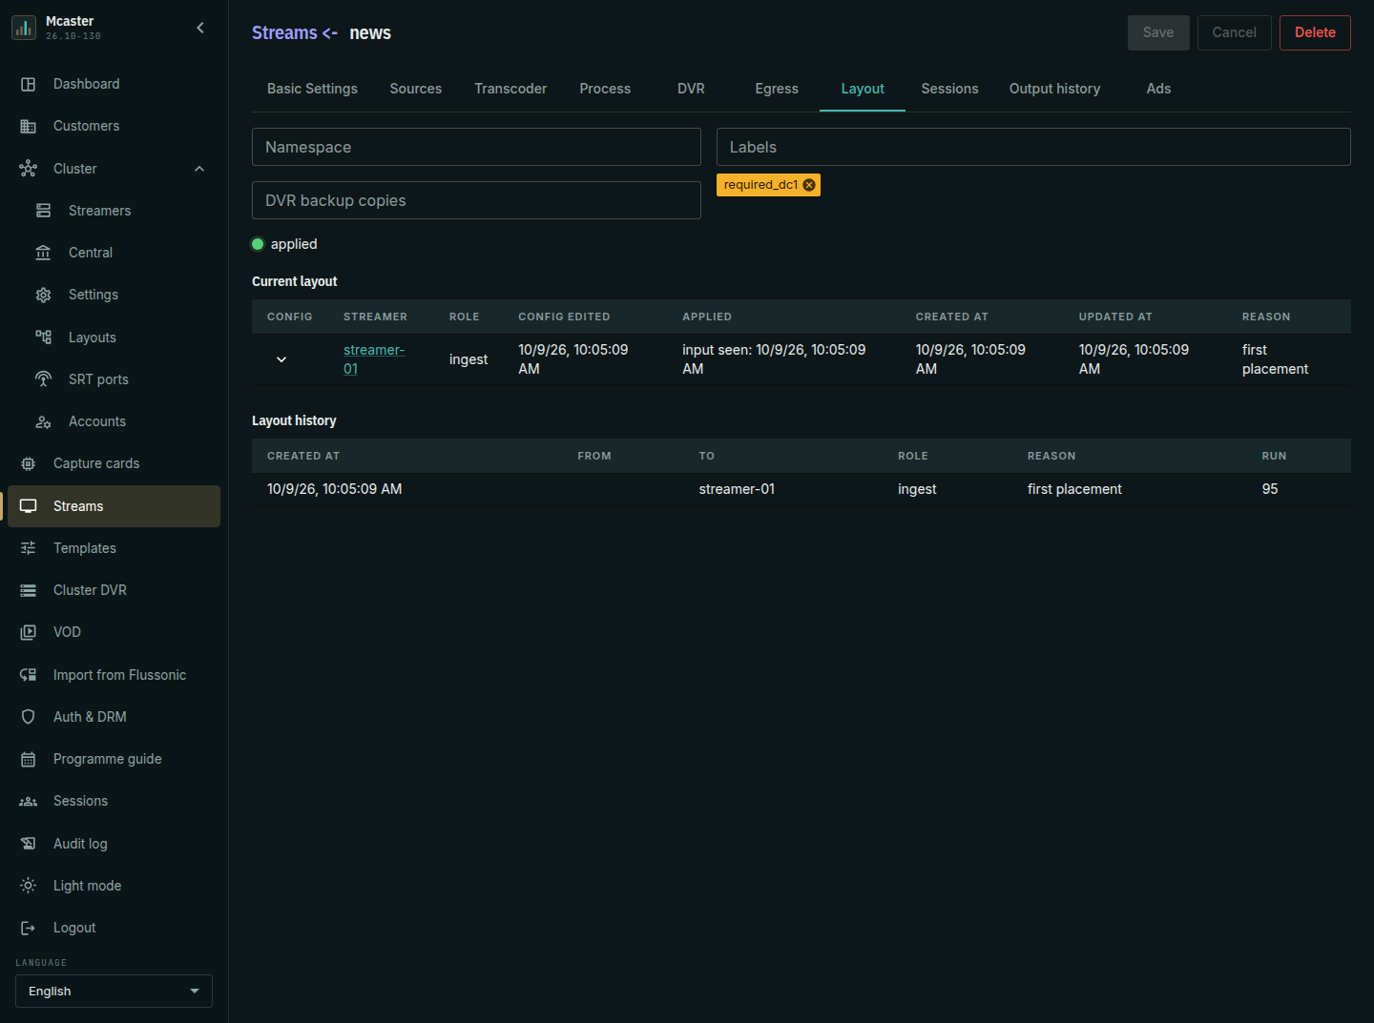Screen dimensions: 1374x1023
Task: Click the Audit log icon
Action: 29,844
